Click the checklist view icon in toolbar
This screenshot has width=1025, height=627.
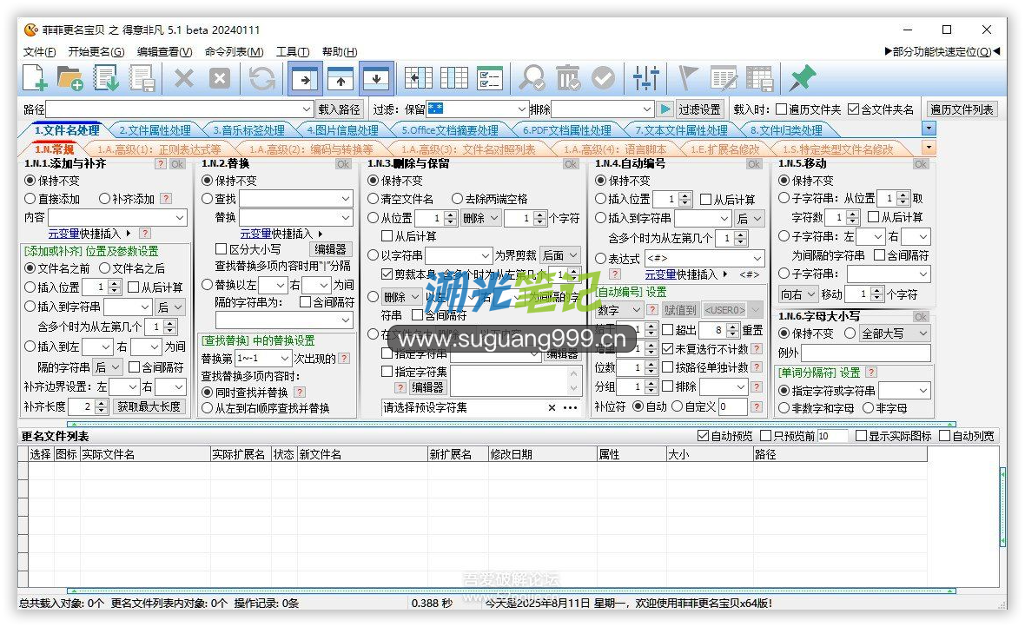tap(489, 78)
